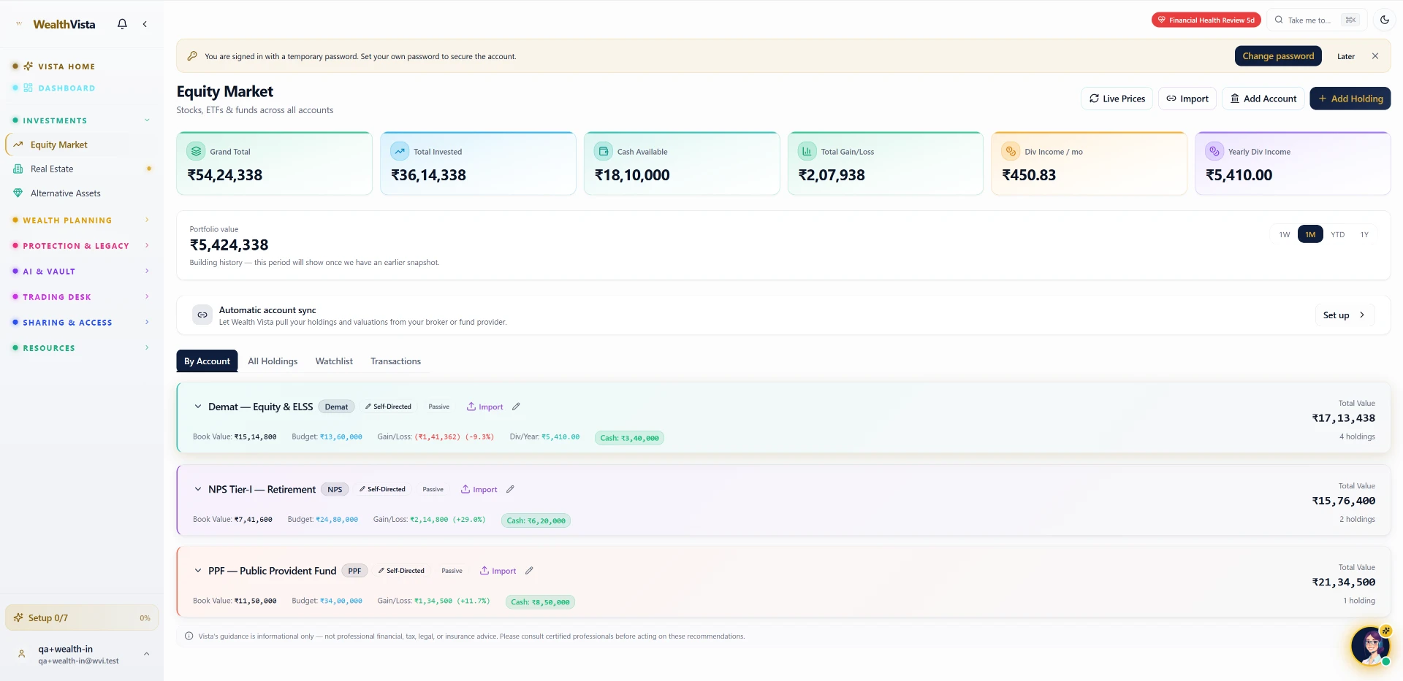
Task: Click the key icon in password banner
Action: 192,56
